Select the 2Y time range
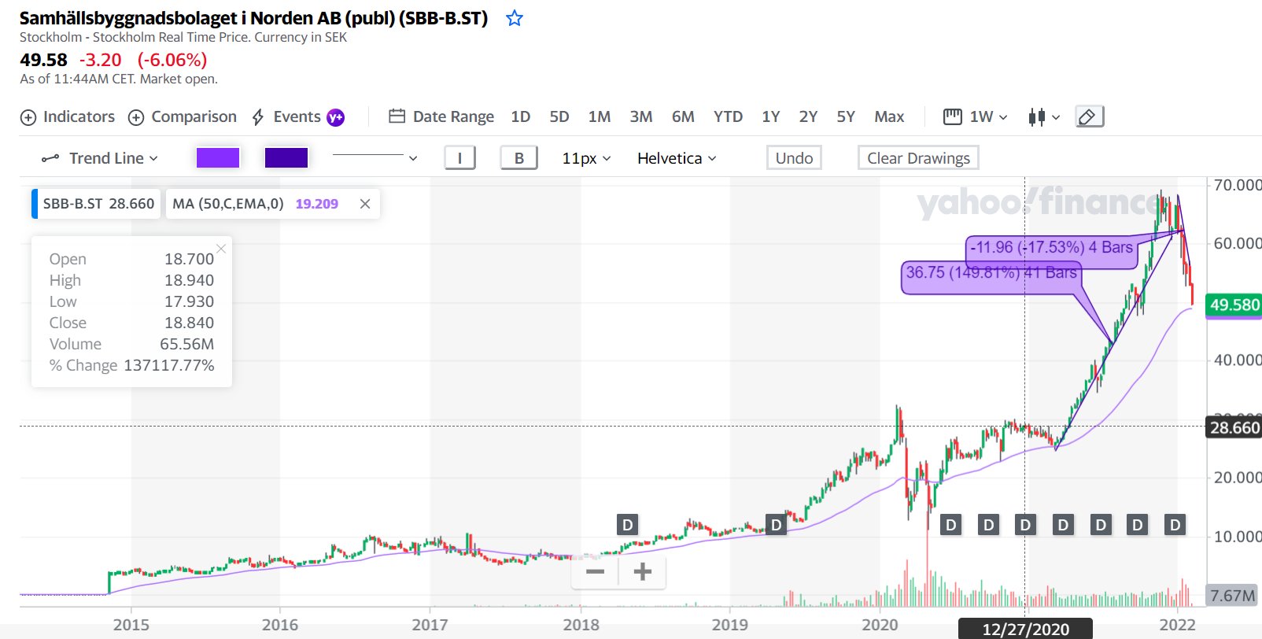This screenshot has height=639, width=1262. (x=808, y=116)
